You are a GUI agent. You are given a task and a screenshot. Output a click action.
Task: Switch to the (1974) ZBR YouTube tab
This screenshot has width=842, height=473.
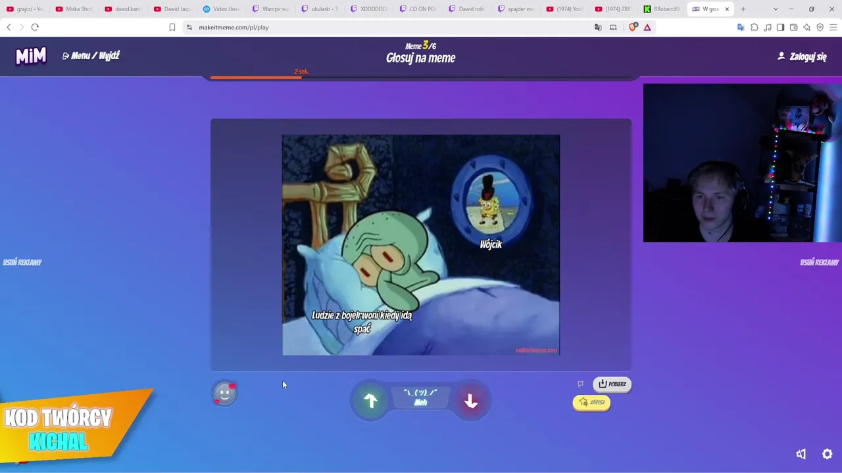pyautogui.click(x=614, y=9)
